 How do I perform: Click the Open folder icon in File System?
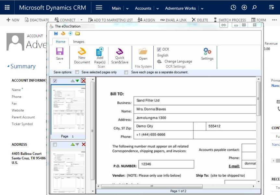coord(143,52)
